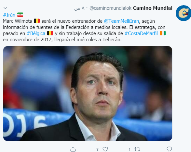Like the tweet with heart icon
191x152 pixels.
[105, 149]
